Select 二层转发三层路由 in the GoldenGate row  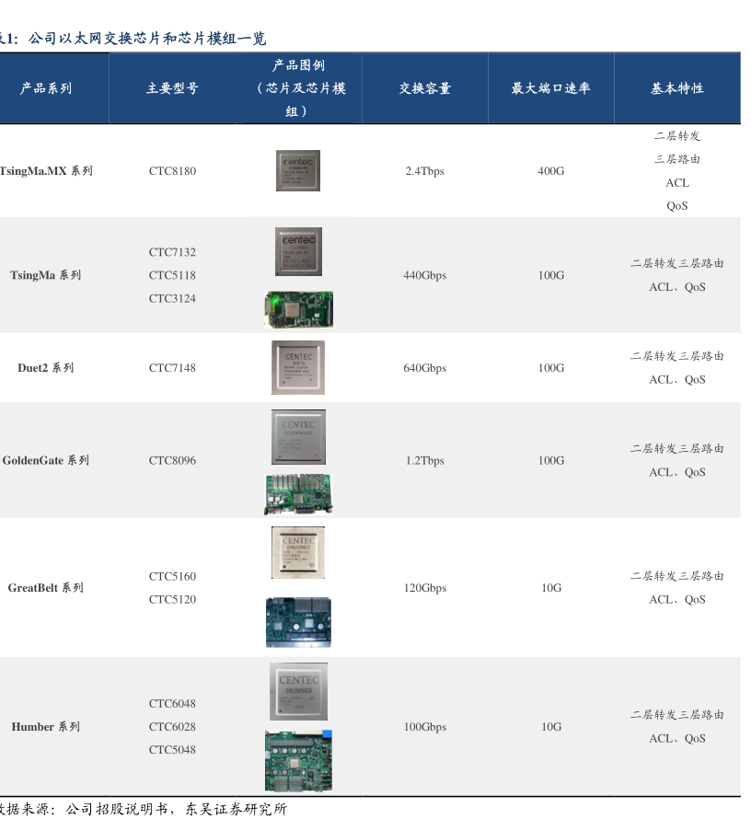pyautogui.click(x=677, y=448)
